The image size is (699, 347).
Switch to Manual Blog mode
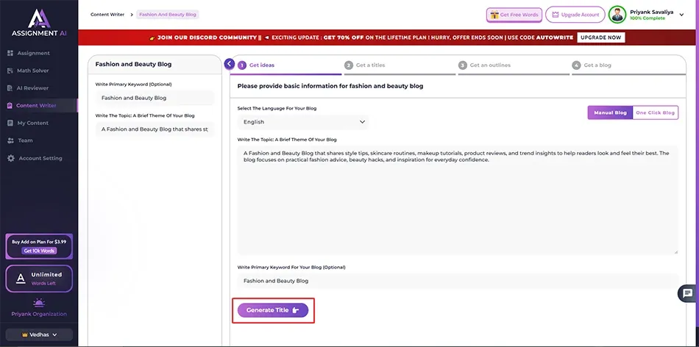[x=610, y=112]
